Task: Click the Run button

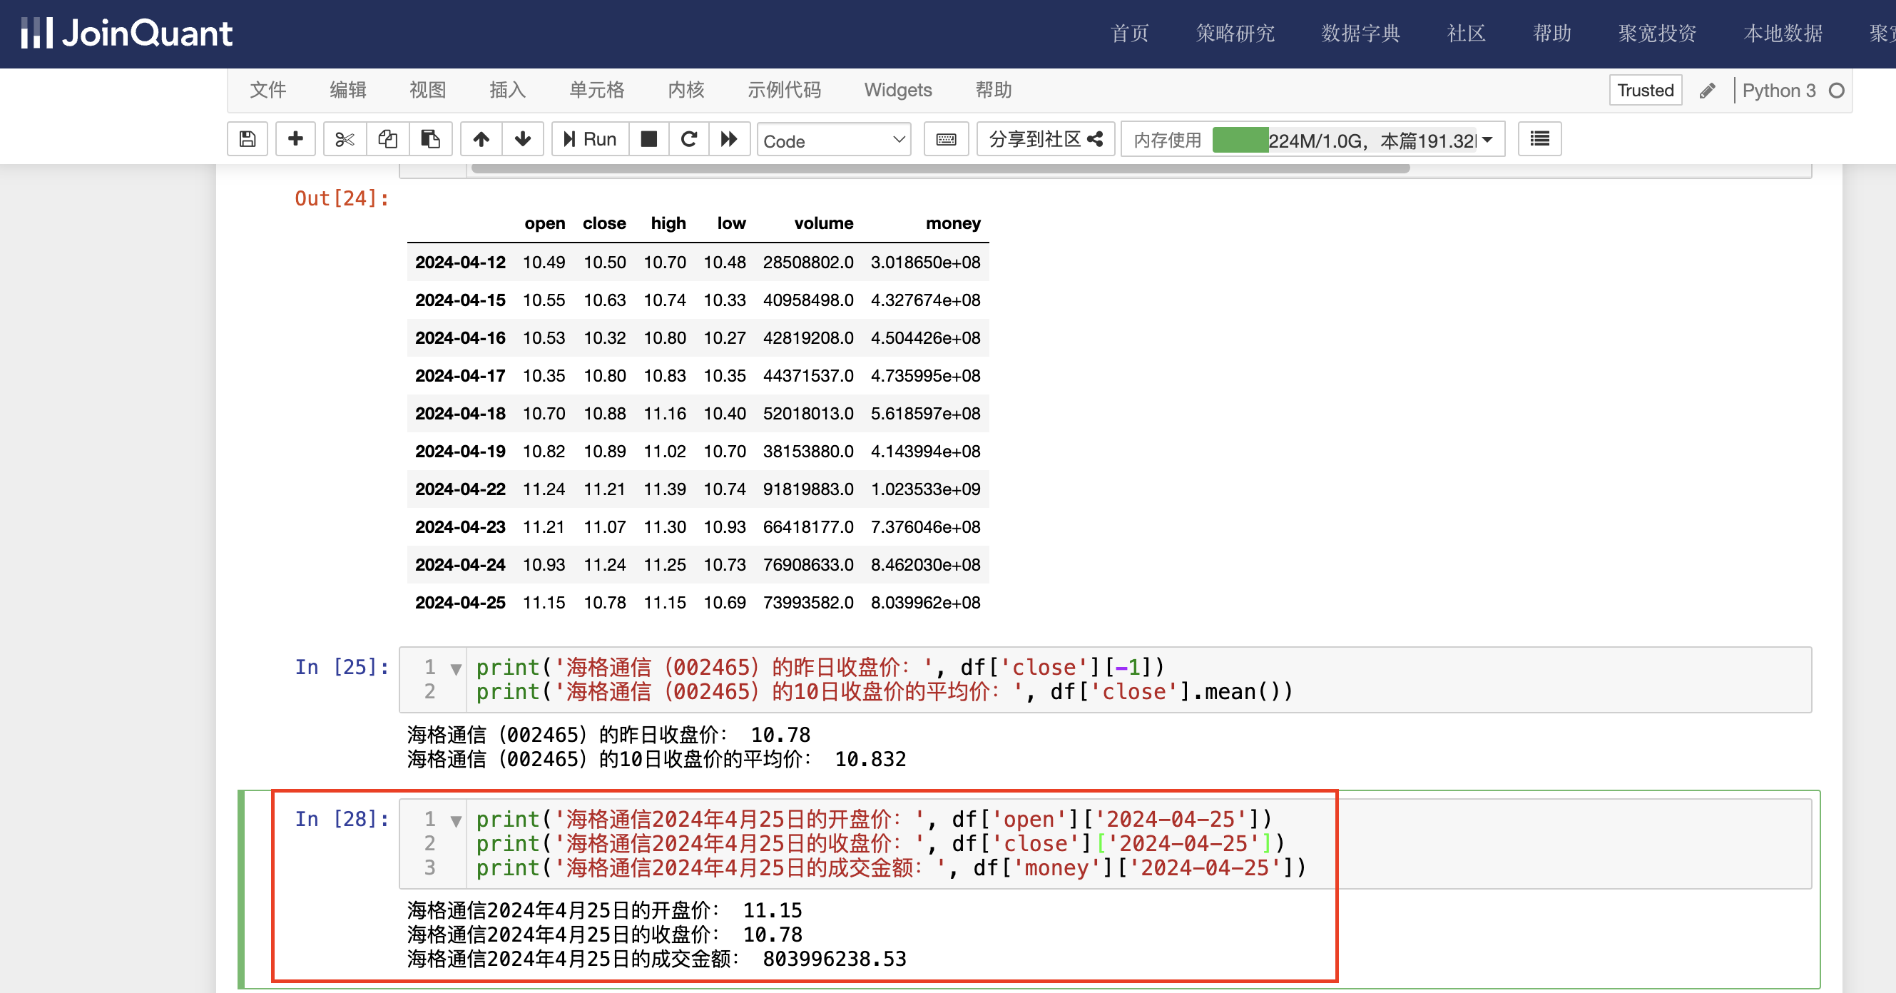Action: 591,139
